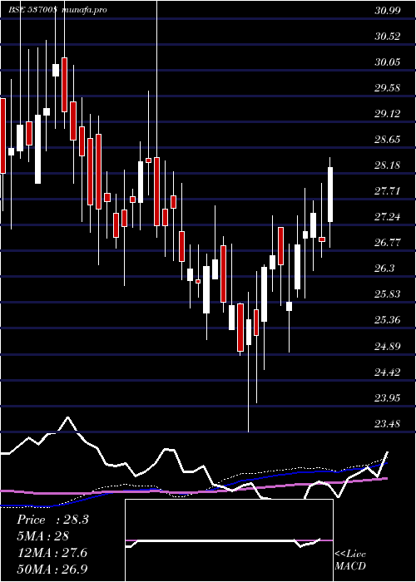Click the 27.71 price axis label
Image resolution: width=416 pixels, height=582 pixels.
pyautogui.click(x=388, y=191)
